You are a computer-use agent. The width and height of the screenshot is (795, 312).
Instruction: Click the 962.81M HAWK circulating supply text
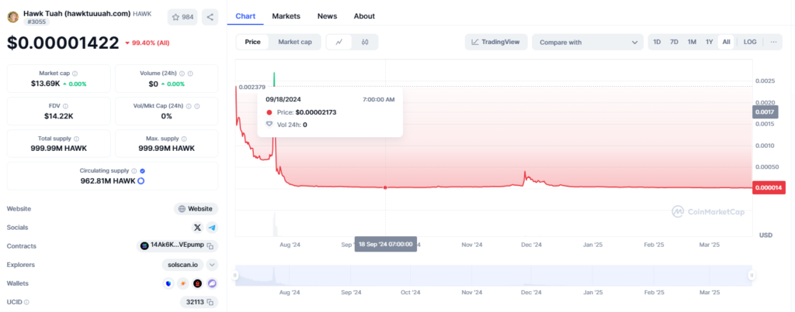pos(108,180)
